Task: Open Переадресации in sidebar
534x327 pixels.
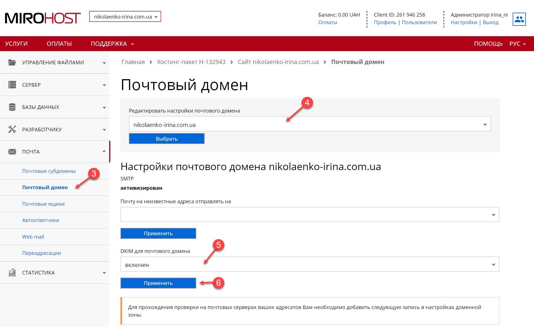Action: (42, 253)
